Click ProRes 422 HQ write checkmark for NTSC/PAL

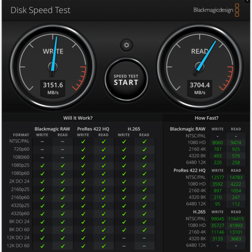(x=83, y=142)
